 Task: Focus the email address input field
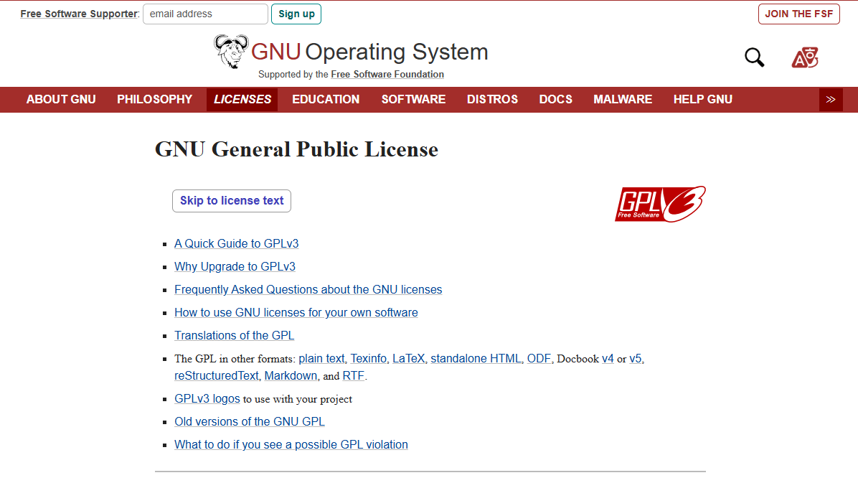coord(205,14)
